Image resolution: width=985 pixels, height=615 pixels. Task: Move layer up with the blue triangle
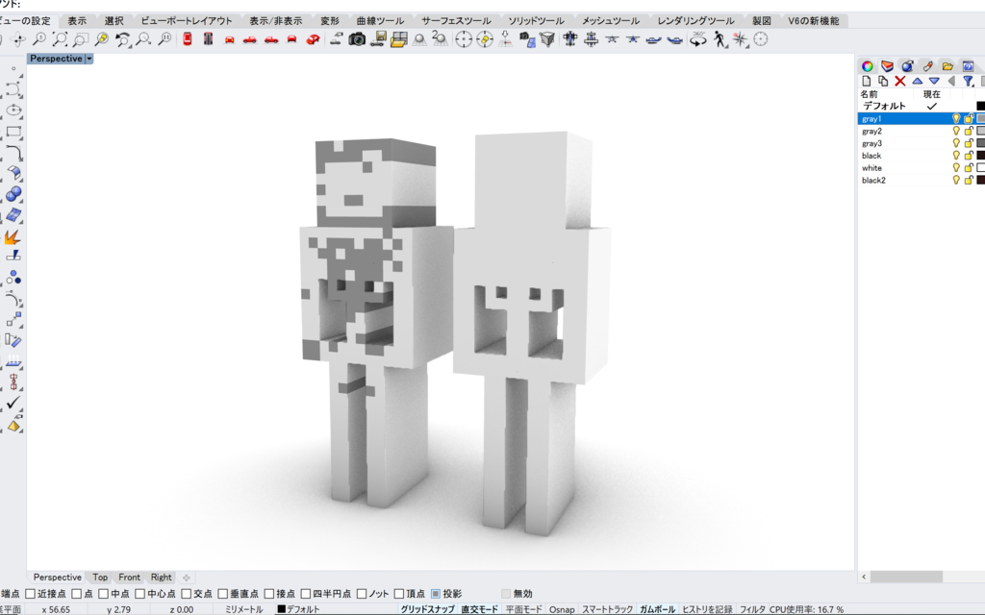point(917,81)
